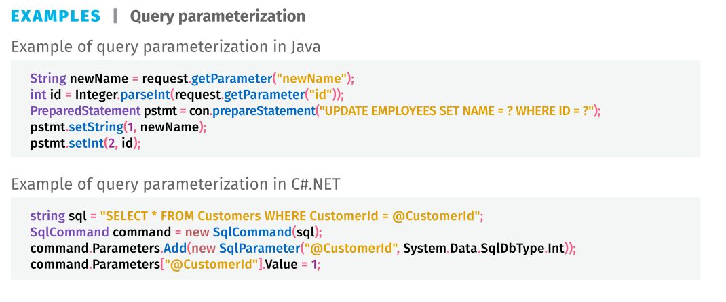Click the Query parameterization title text
726x302 pixels.
coord(217,16)
